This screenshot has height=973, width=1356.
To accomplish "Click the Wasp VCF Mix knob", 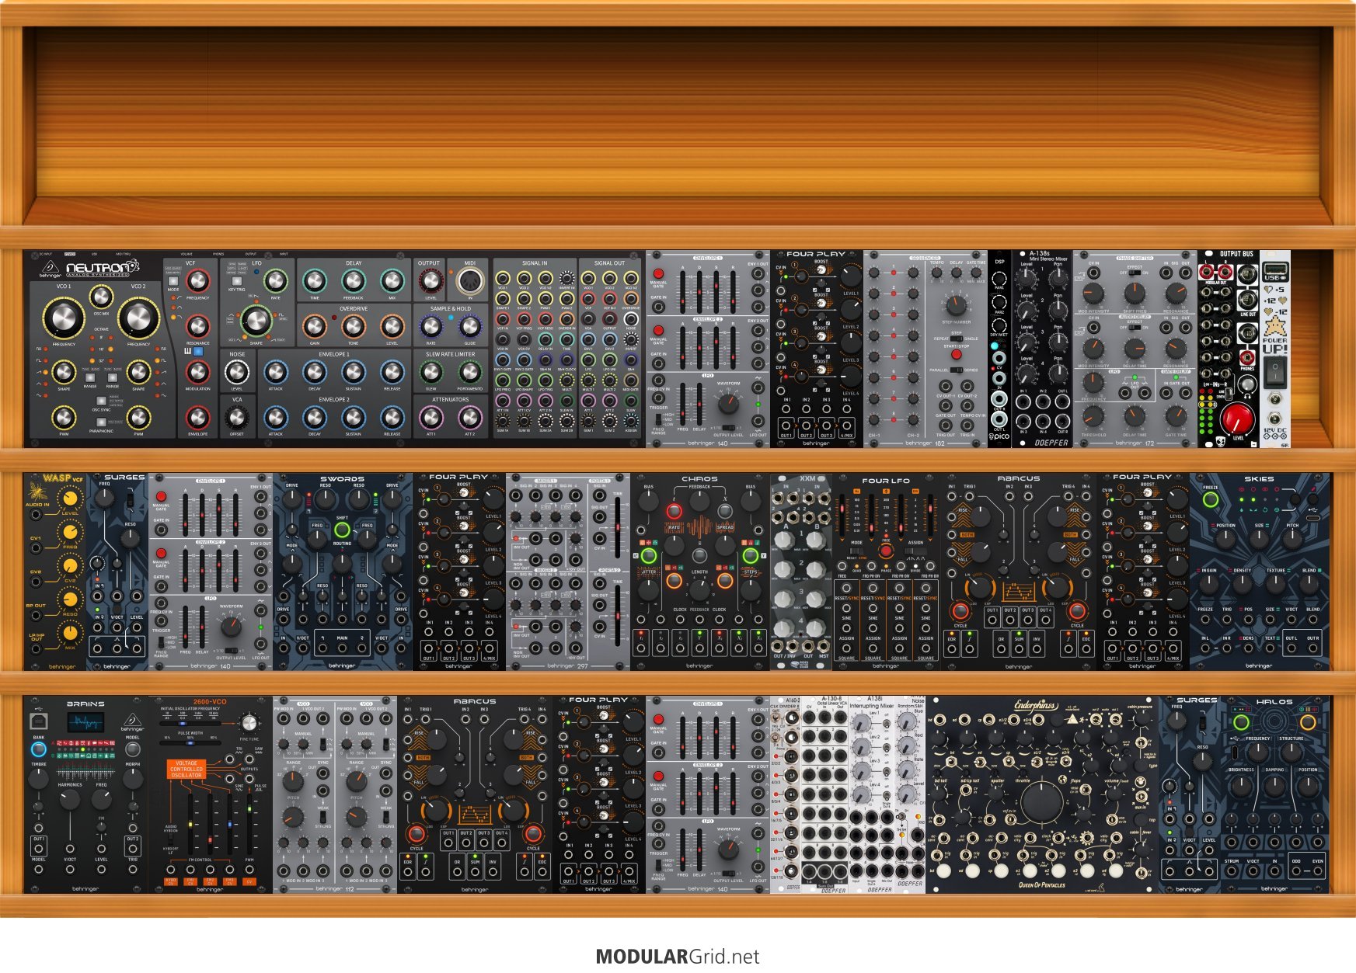I will (x=70, y=633).
